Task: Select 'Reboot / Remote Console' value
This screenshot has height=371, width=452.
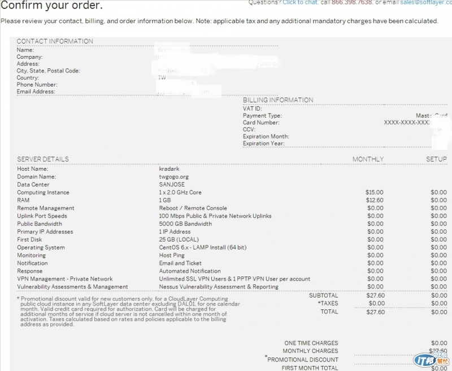Action: coord(193,208)
